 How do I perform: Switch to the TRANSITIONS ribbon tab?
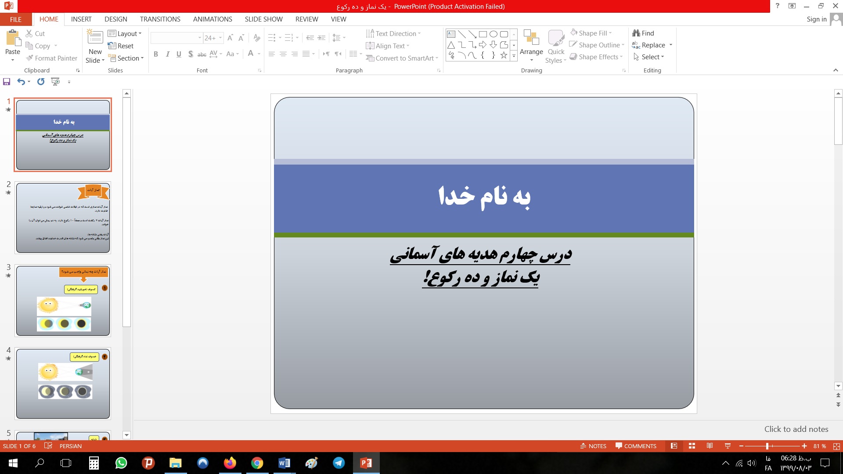tap(160, 19)
